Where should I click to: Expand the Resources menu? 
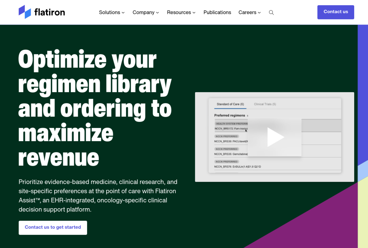181,13
